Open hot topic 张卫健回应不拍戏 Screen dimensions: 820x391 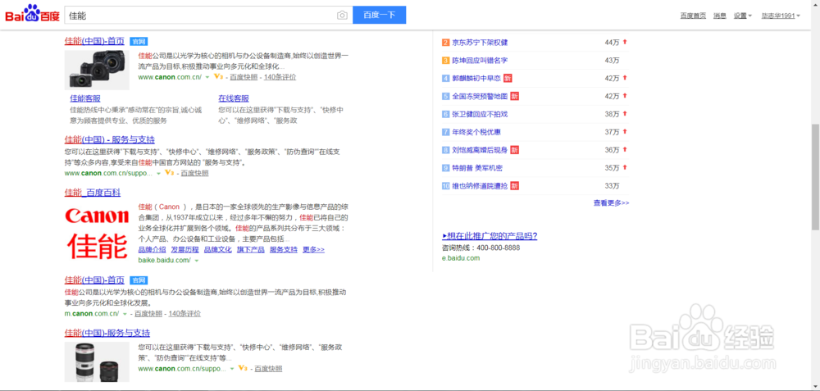(480, 114)
